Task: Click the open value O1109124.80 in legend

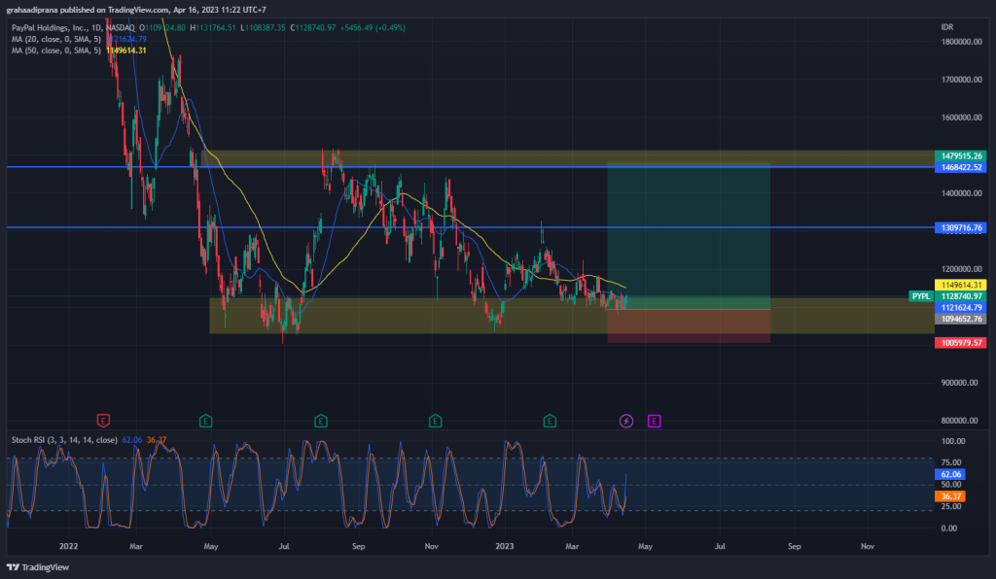Action: point(162,28)
